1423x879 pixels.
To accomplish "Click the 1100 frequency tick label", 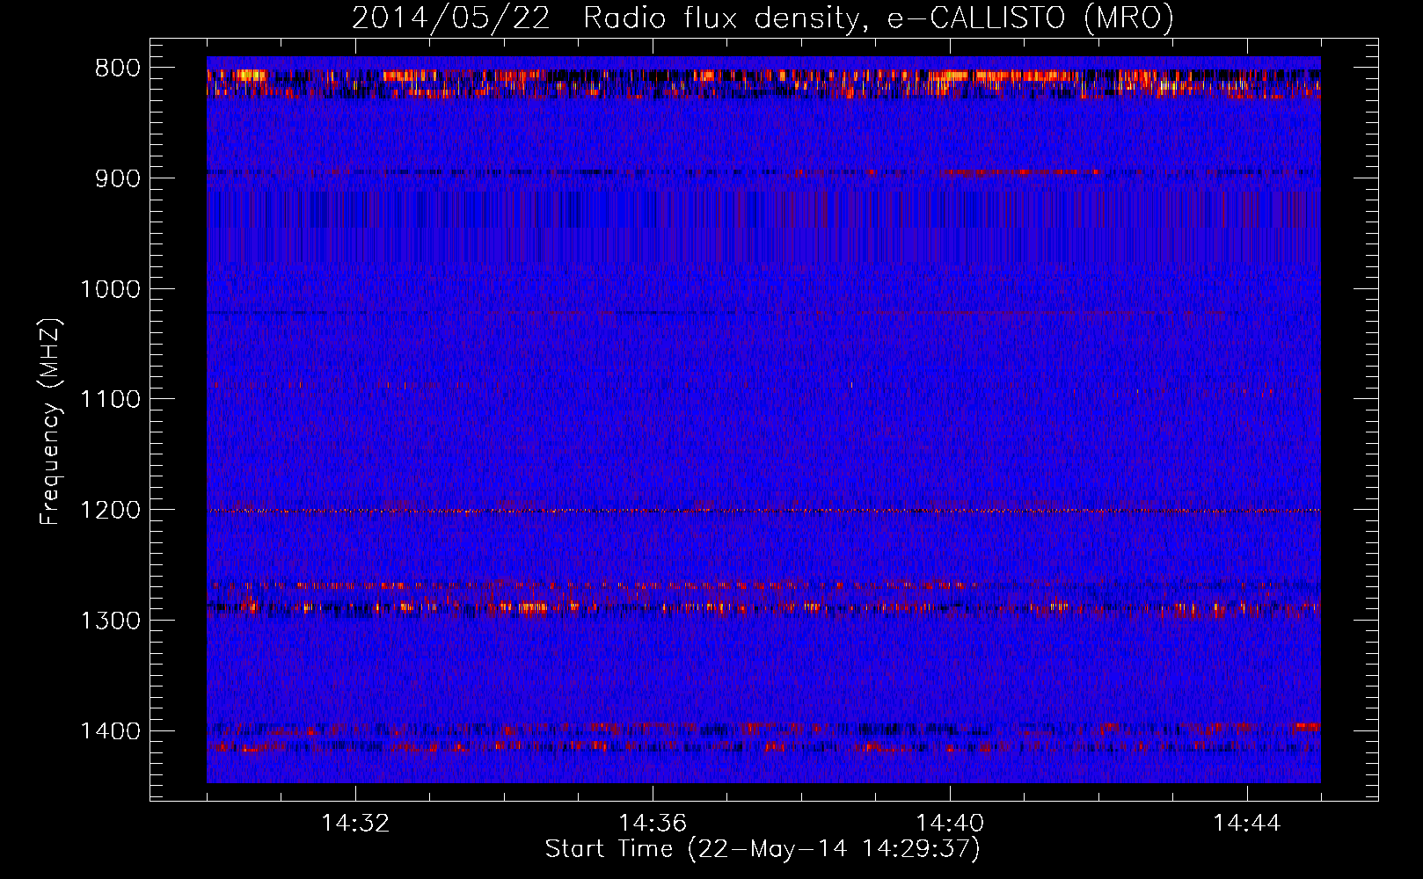I will (110, 399).
